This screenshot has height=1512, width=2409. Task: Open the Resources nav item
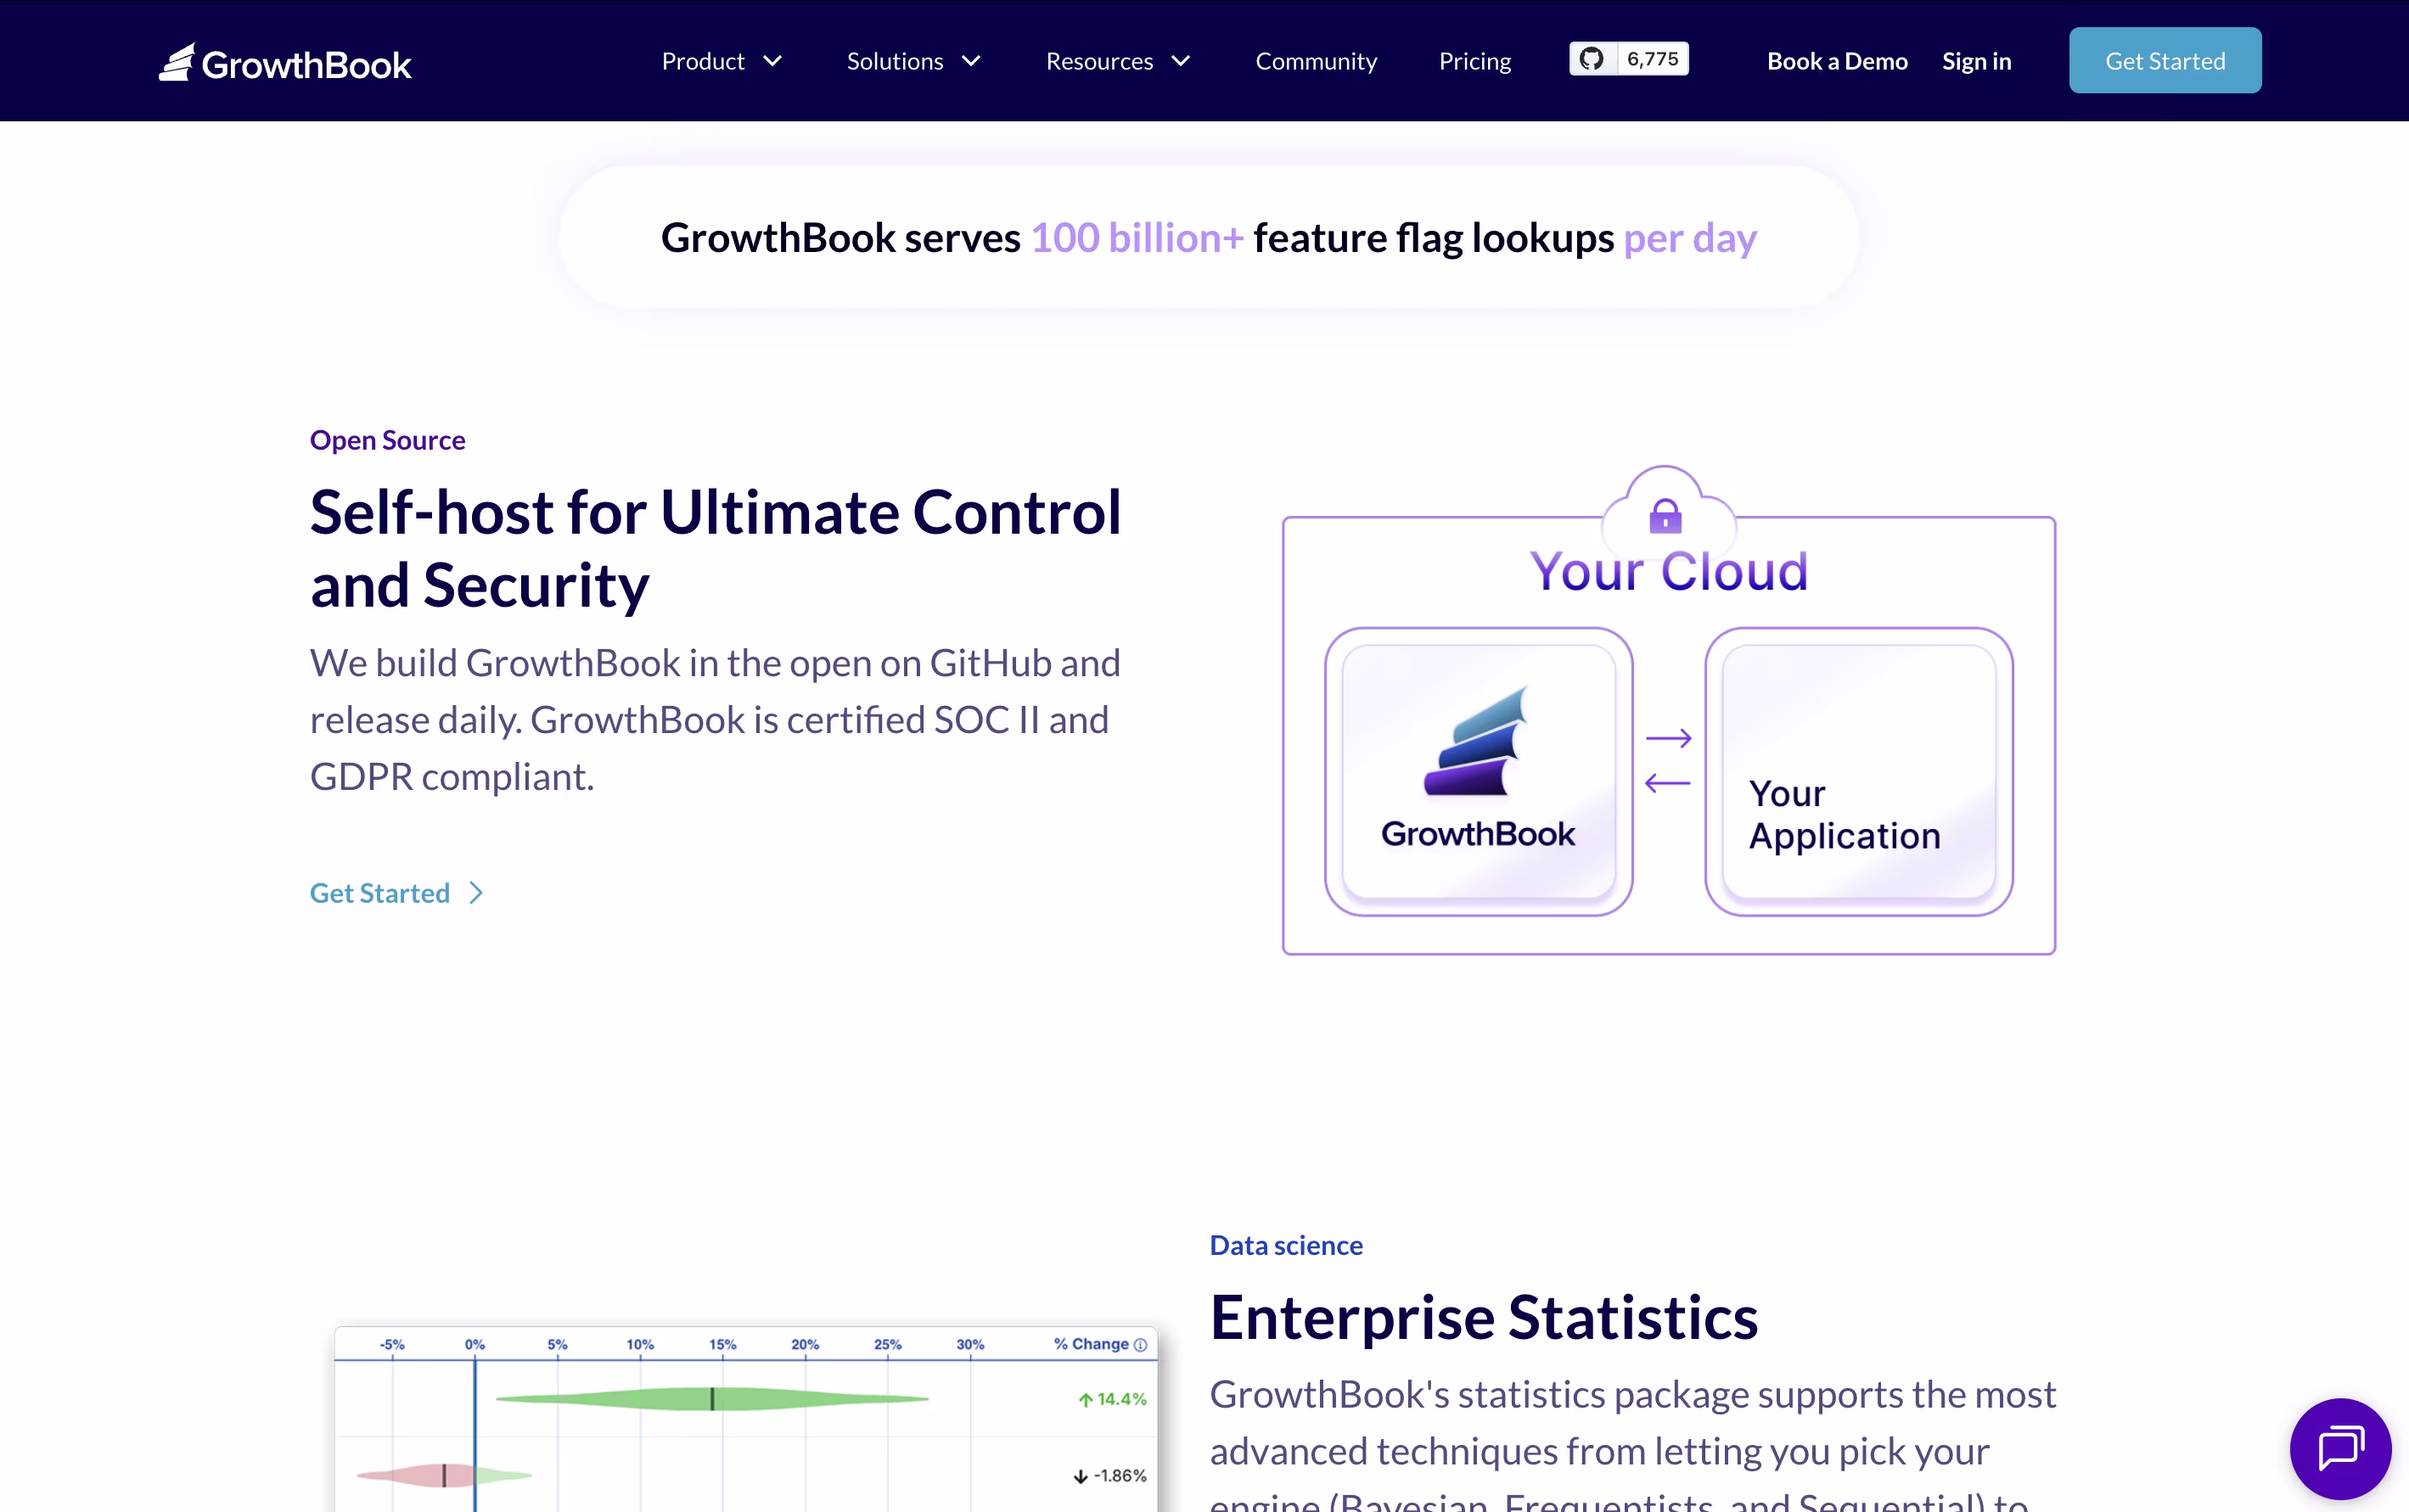click(1099, 61)
